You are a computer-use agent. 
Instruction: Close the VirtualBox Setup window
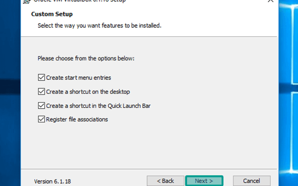(x=270, y=1)
